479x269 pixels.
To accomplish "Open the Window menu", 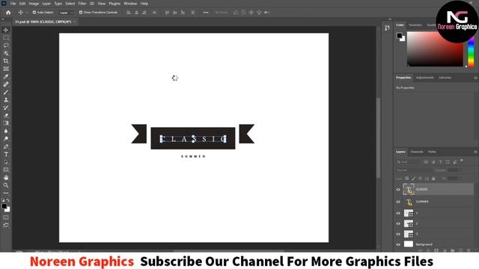I will [130, 4].
